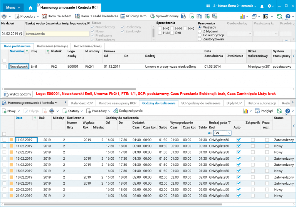Open notifications bell in the title bar
The image size is (296, 207).
click(262, 7)
